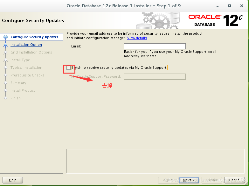This screenshot has width=249, height=186.
Task: Select Configure Security Updates step
Action: [x=34, y=37]
